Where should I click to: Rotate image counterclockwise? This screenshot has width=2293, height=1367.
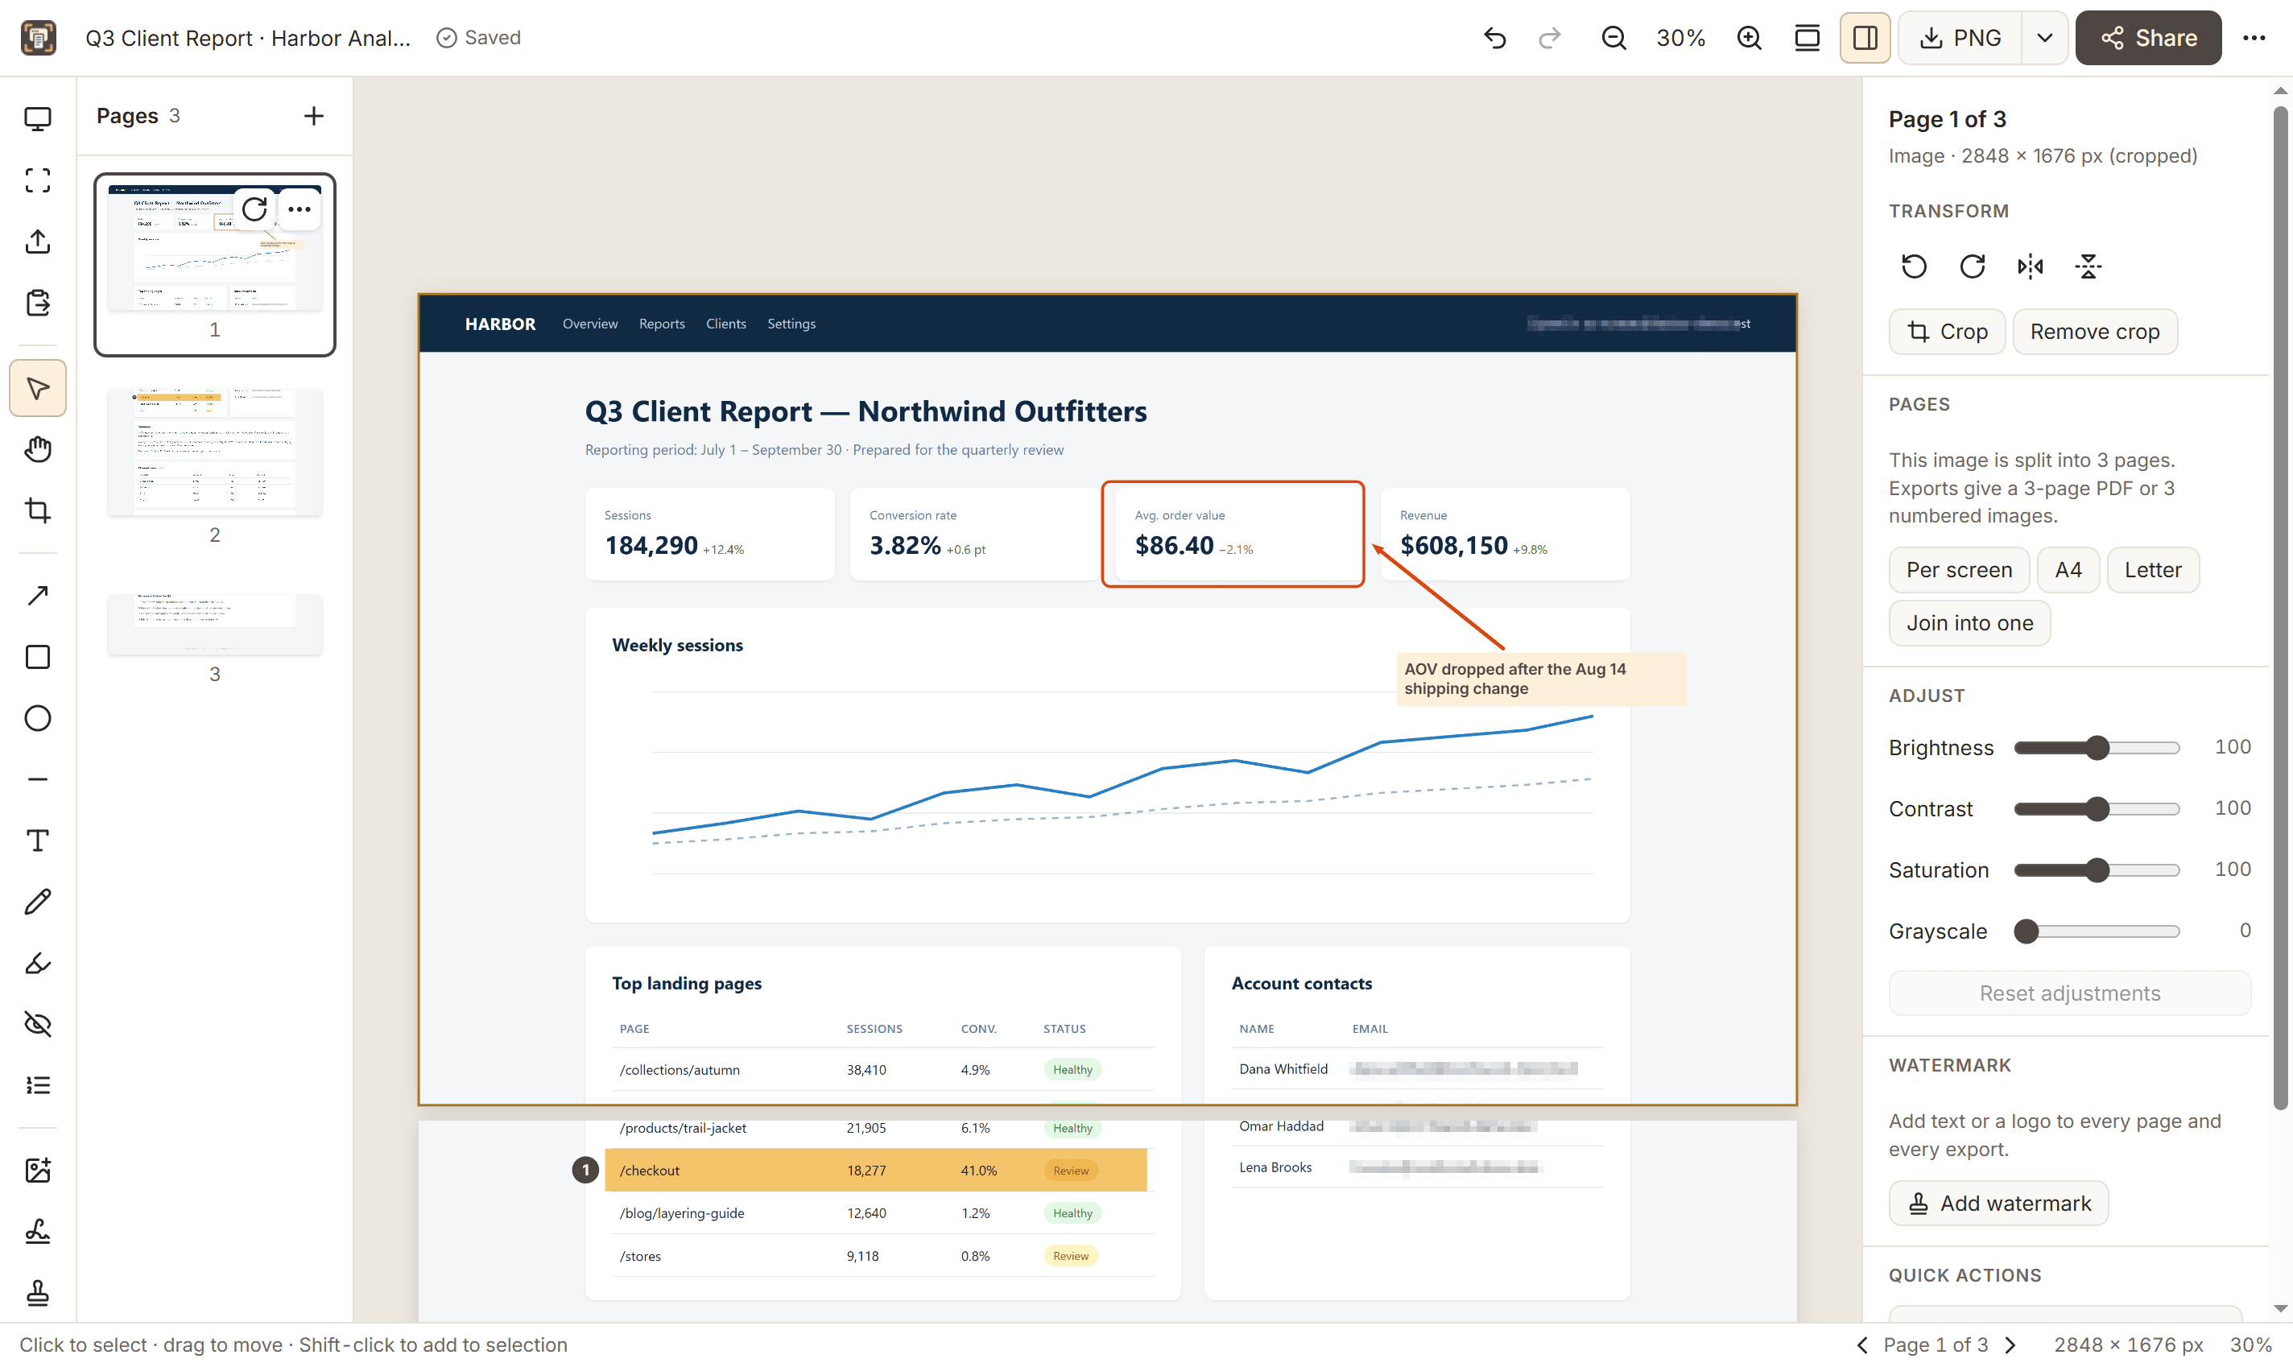point(1915,266)
